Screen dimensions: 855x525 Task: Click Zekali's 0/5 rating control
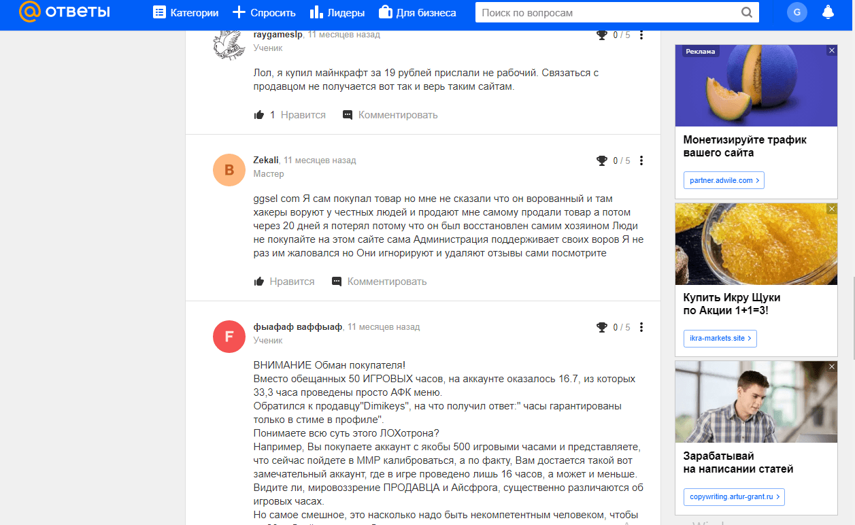(621, 160)
